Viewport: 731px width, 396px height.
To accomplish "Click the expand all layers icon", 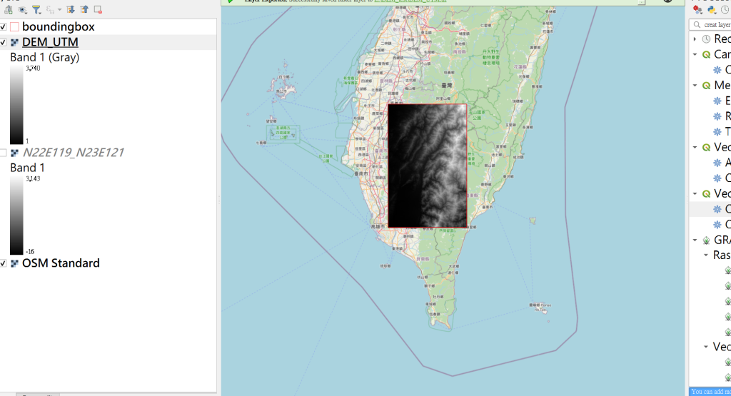I will 71,9.
